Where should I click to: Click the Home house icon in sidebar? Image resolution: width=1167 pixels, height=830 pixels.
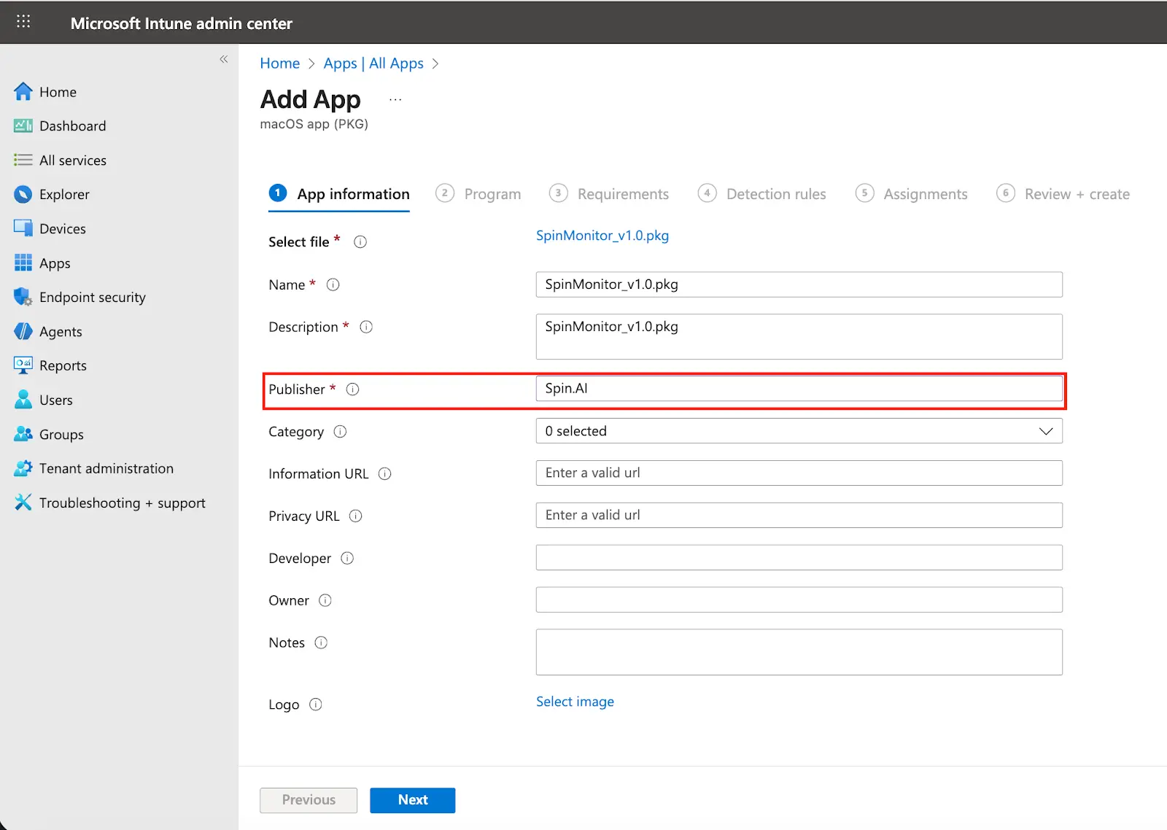pos(23,92)
